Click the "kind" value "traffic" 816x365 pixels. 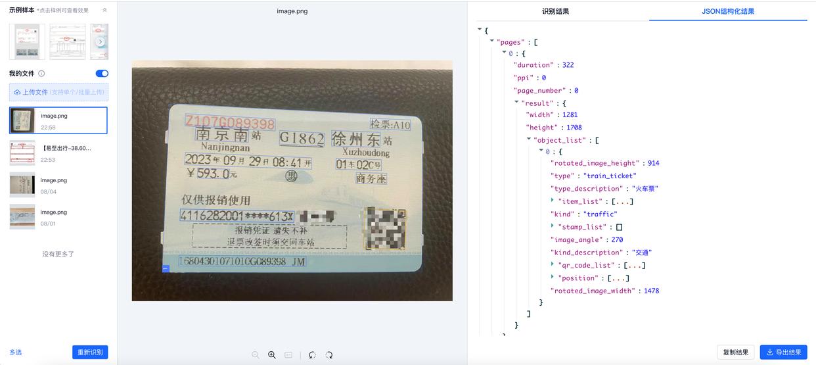point(601,214)
